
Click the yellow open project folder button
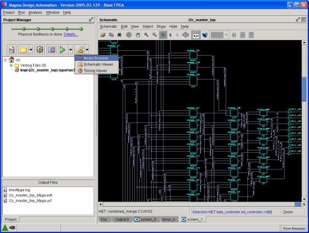pos(23,50)
